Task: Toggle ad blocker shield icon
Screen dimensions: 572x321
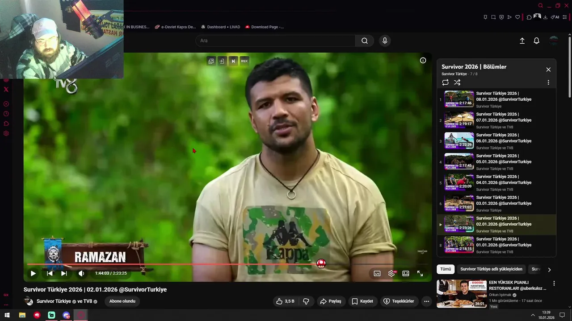Action: tap(501, 17)
